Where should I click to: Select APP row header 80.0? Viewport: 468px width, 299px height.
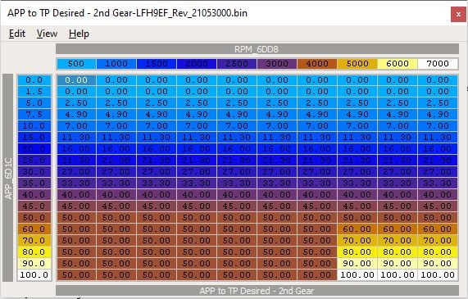[34, 251]
